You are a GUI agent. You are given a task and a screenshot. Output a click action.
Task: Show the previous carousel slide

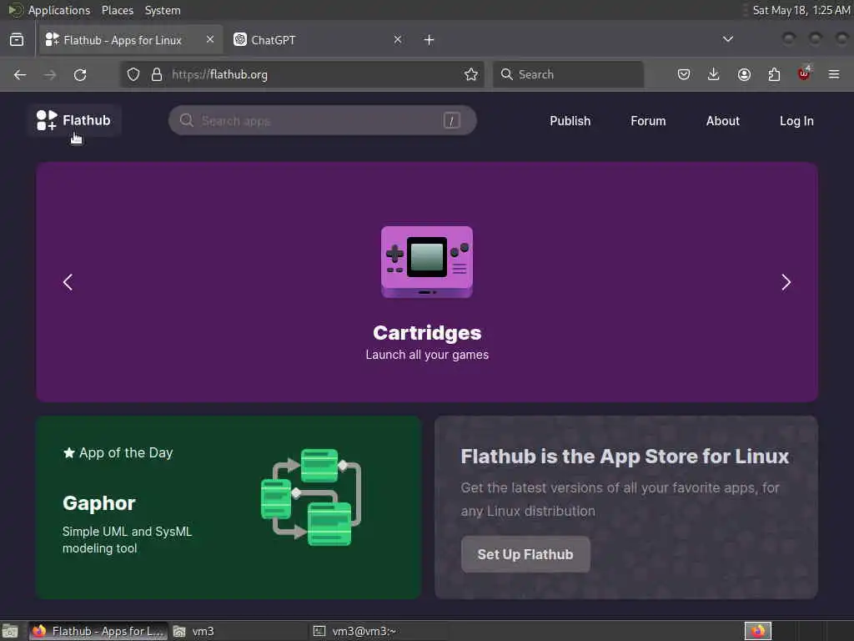68,282
